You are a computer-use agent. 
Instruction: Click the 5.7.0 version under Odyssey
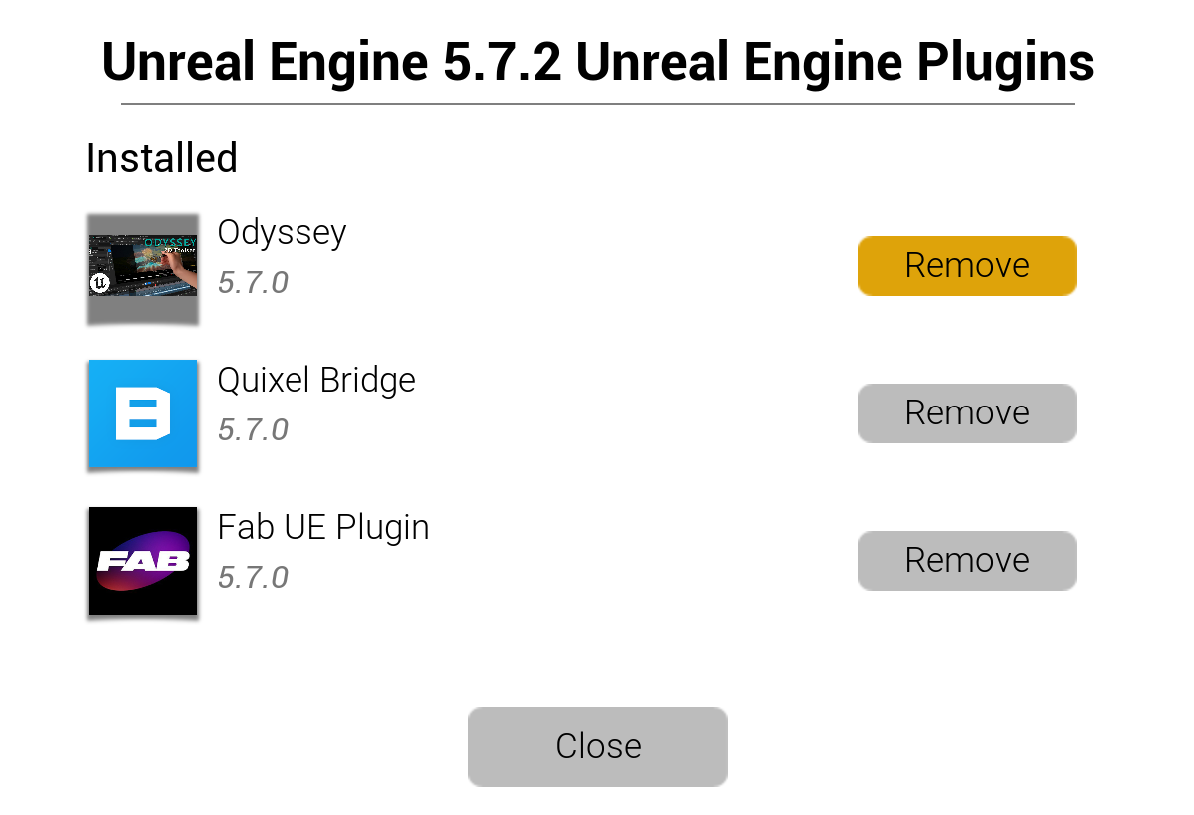253,283
